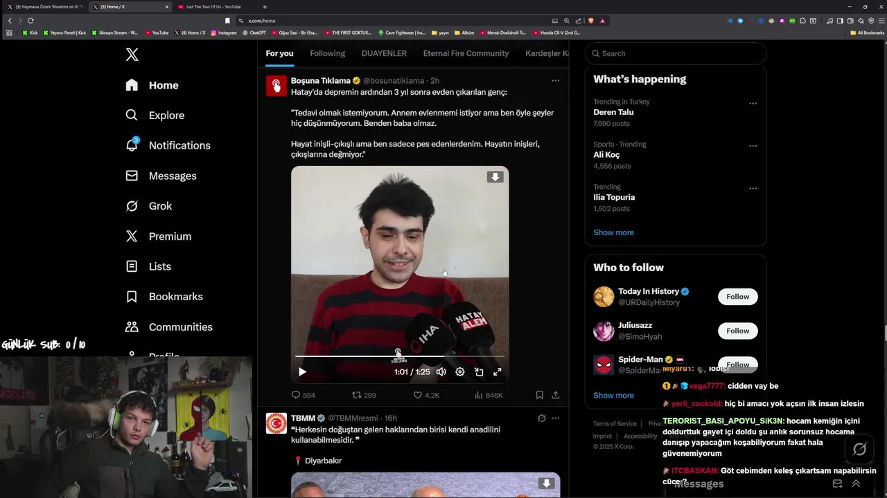The image size is (887, 498).
Task: Open the Brave hamburger main menu
Action: tap(881, 21)
